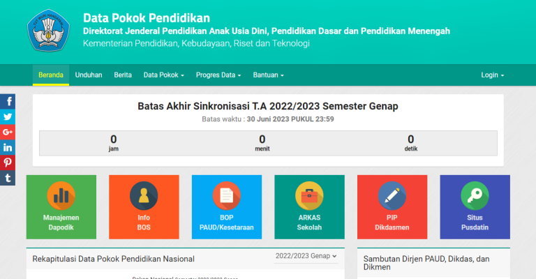Click the Direktorat Jenderal Pendidikan subtitle
Screen dimensions: 536x279
(x=267, y=31)
